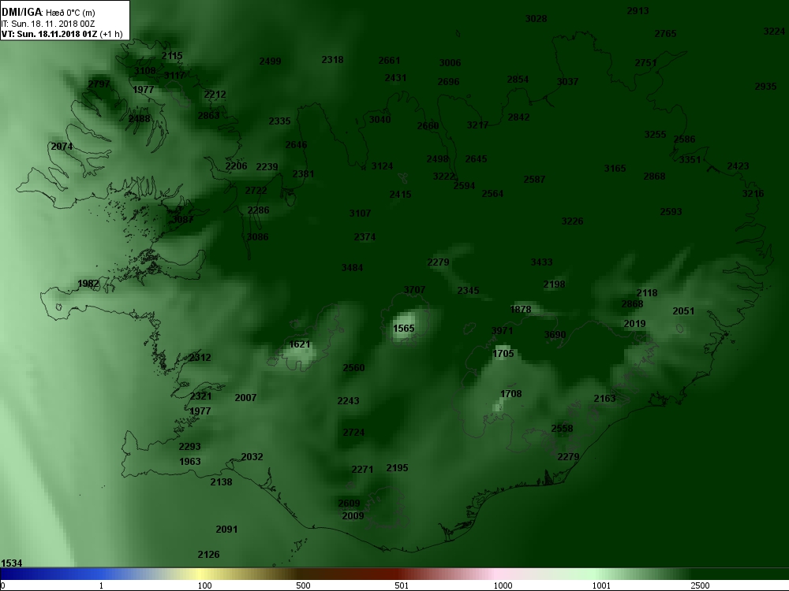Select the map value 2074

click(x=62, y=147)
